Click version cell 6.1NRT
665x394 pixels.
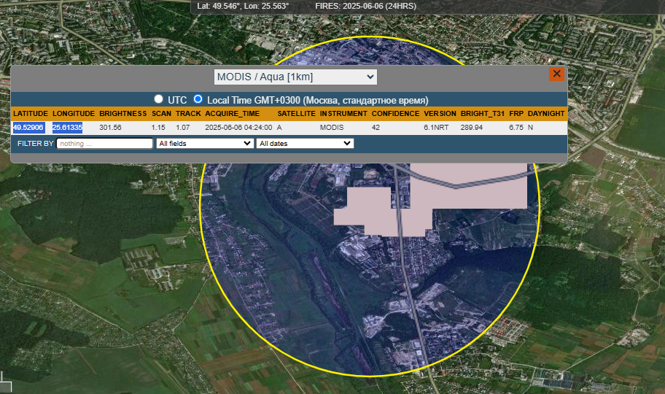point(436,128)
